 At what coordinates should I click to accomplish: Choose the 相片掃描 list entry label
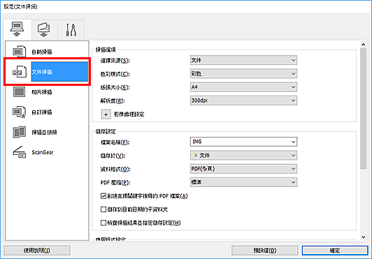click(x=42, y=92)
